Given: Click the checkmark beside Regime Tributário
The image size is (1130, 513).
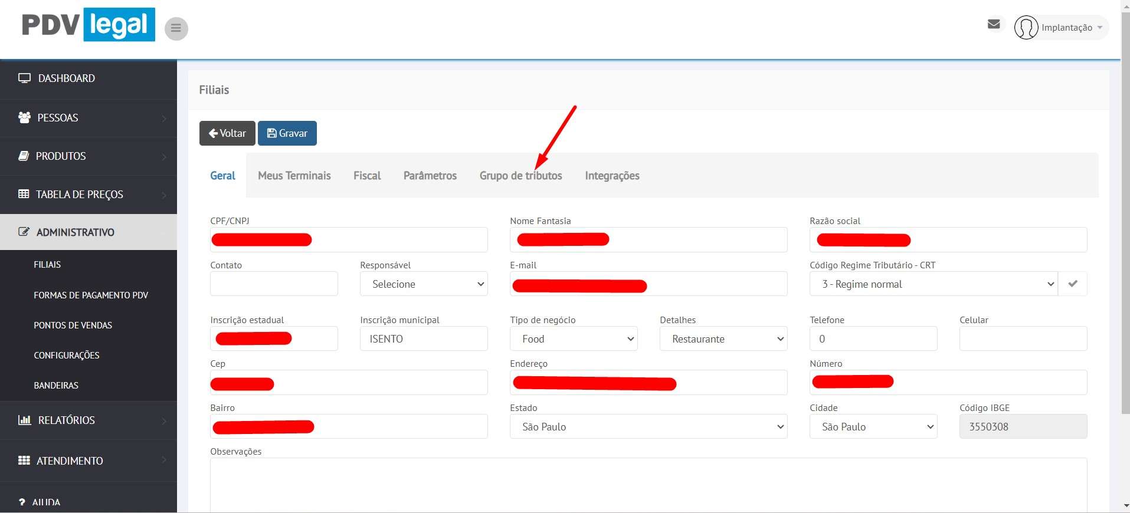Looking at the screenshot, I should tap(1072, 284).
